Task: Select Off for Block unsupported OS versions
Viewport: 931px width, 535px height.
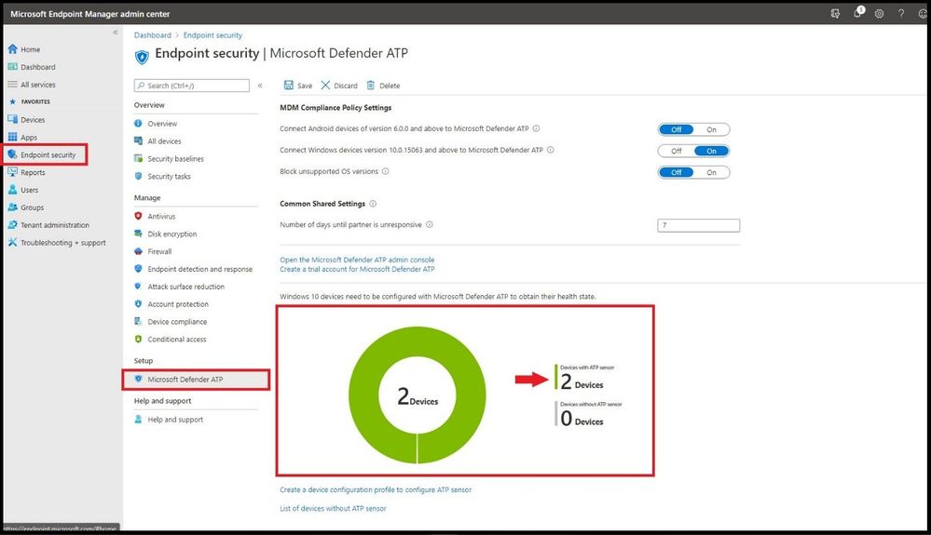Action: [x=677, y=172]
